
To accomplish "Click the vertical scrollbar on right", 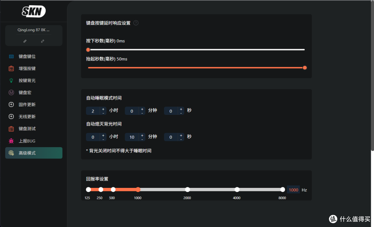I will click(x=372, y=76).
